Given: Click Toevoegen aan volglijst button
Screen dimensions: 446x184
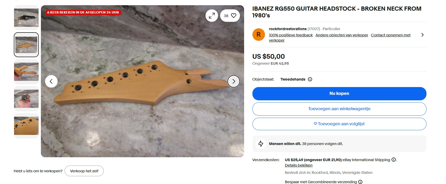Looking at the screenshot, I should pyautogui.click(x=339, y=124).
